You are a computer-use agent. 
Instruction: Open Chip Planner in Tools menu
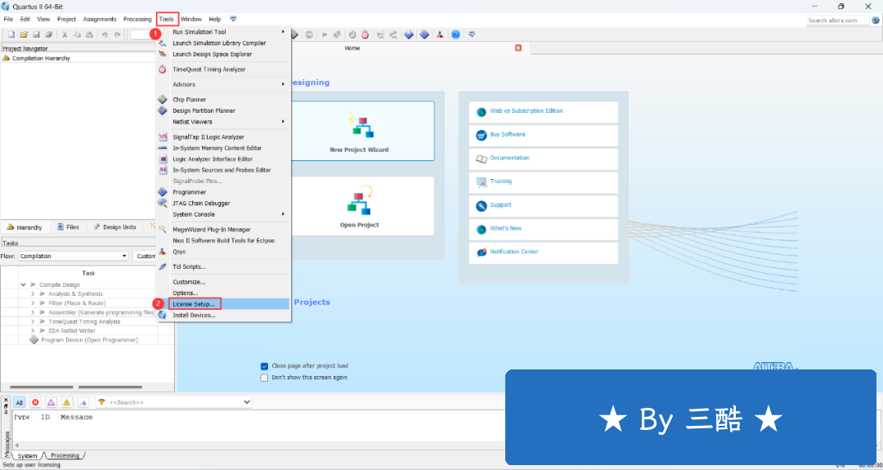pyautogui.click(x=189, y=100)
